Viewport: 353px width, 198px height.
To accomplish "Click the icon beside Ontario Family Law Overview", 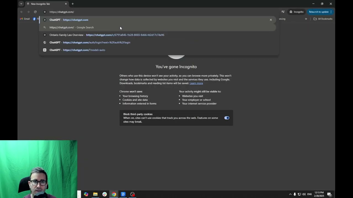I will point(45,35).
